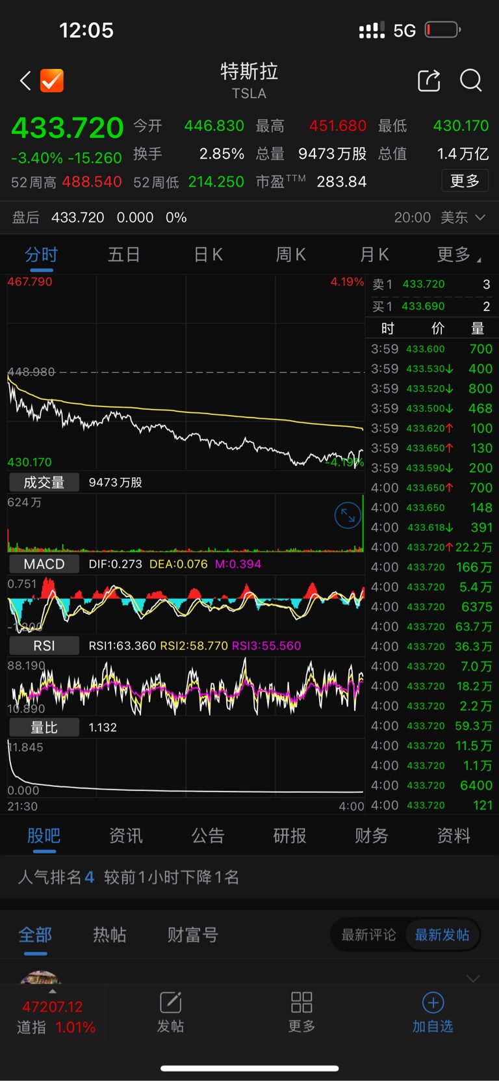The image size is (499, 1081).
Task: Click the 成交量 indicator label
Action: [44, 482]
